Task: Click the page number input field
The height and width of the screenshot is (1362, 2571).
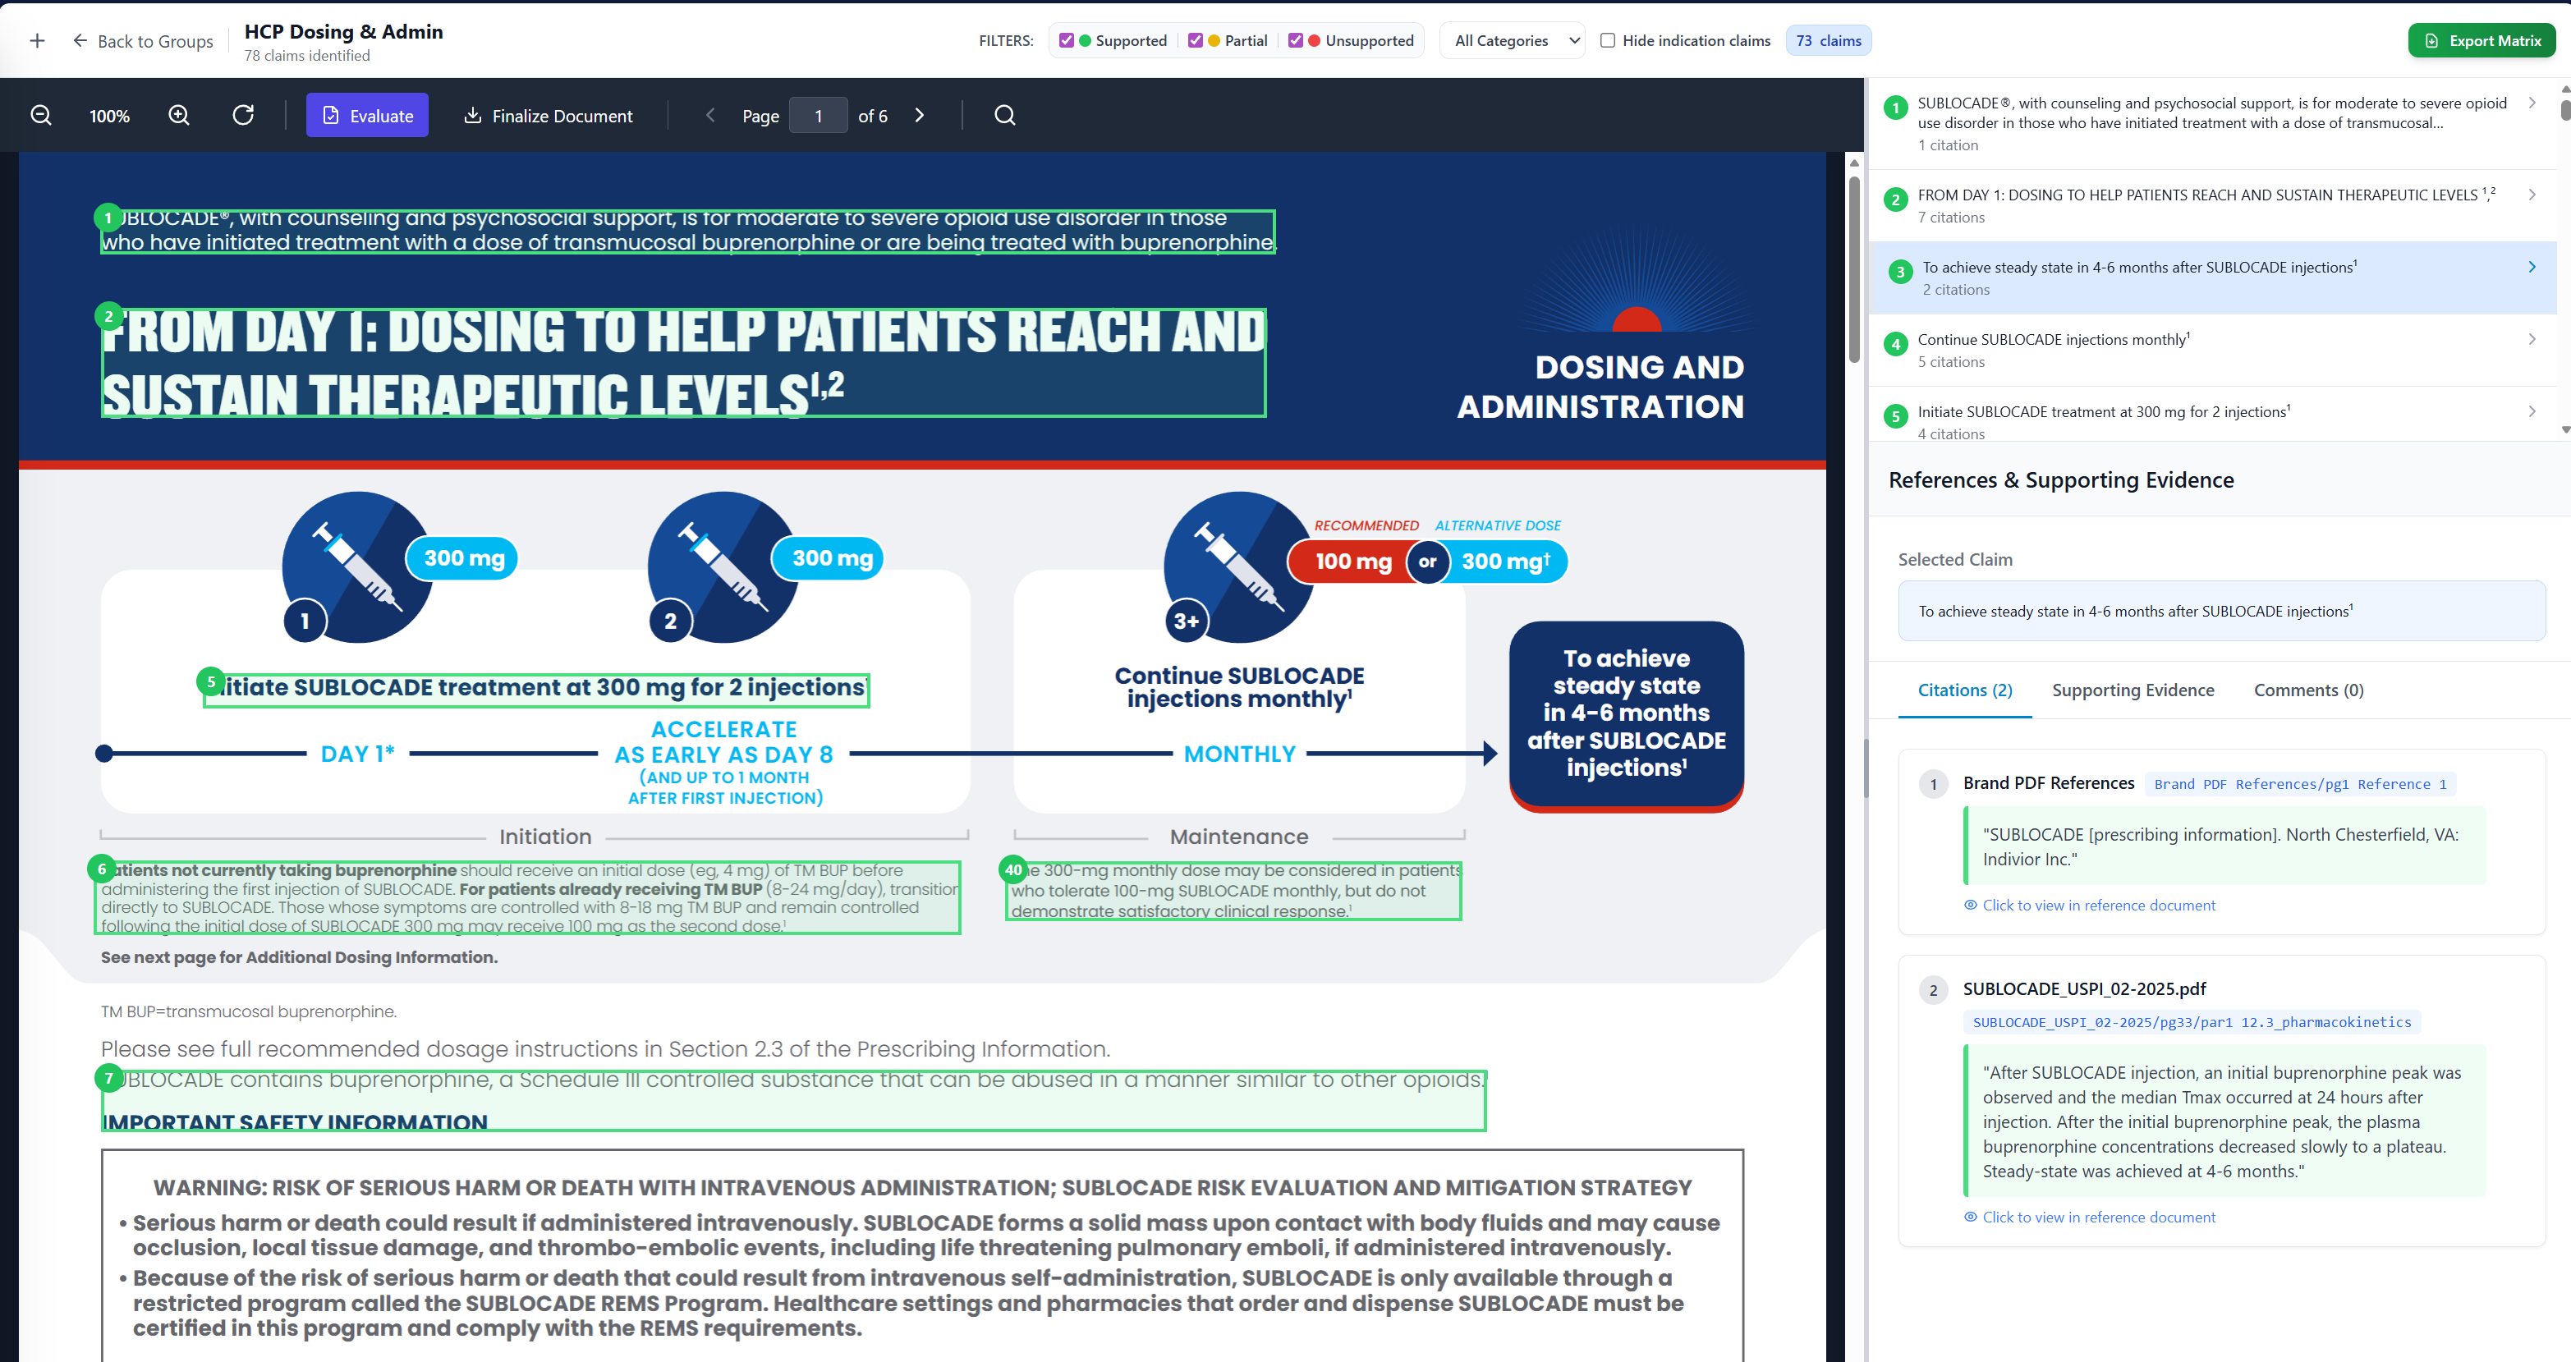Action: pos(817,116)
